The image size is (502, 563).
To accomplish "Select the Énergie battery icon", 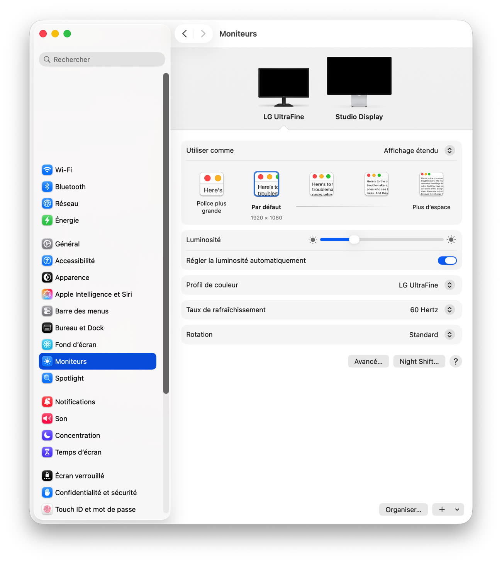I will pyautogui.click(x=47, y=220).
